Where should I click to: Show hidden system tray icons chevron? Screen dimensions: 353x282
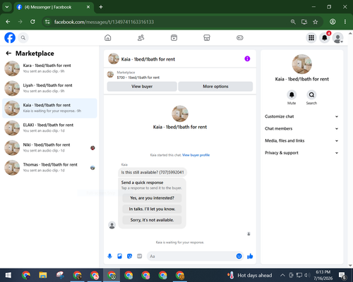[282, 275]
